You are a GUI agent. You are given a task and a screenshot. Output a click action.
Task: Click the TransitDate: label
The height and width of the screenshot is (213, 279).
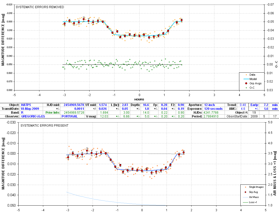[10, 109]
